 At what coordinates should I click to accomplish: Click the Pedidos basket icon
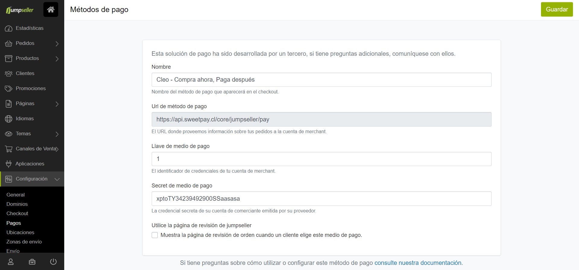8,43
